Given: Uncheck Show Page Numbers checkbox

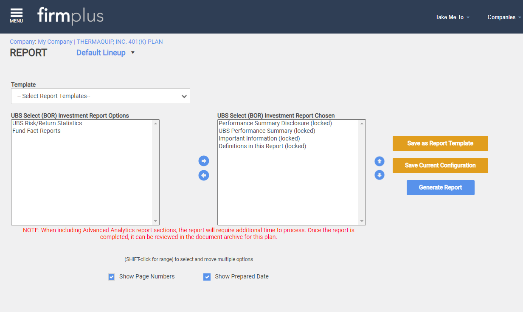Looking at the screenshot, I should coord(111,277).
